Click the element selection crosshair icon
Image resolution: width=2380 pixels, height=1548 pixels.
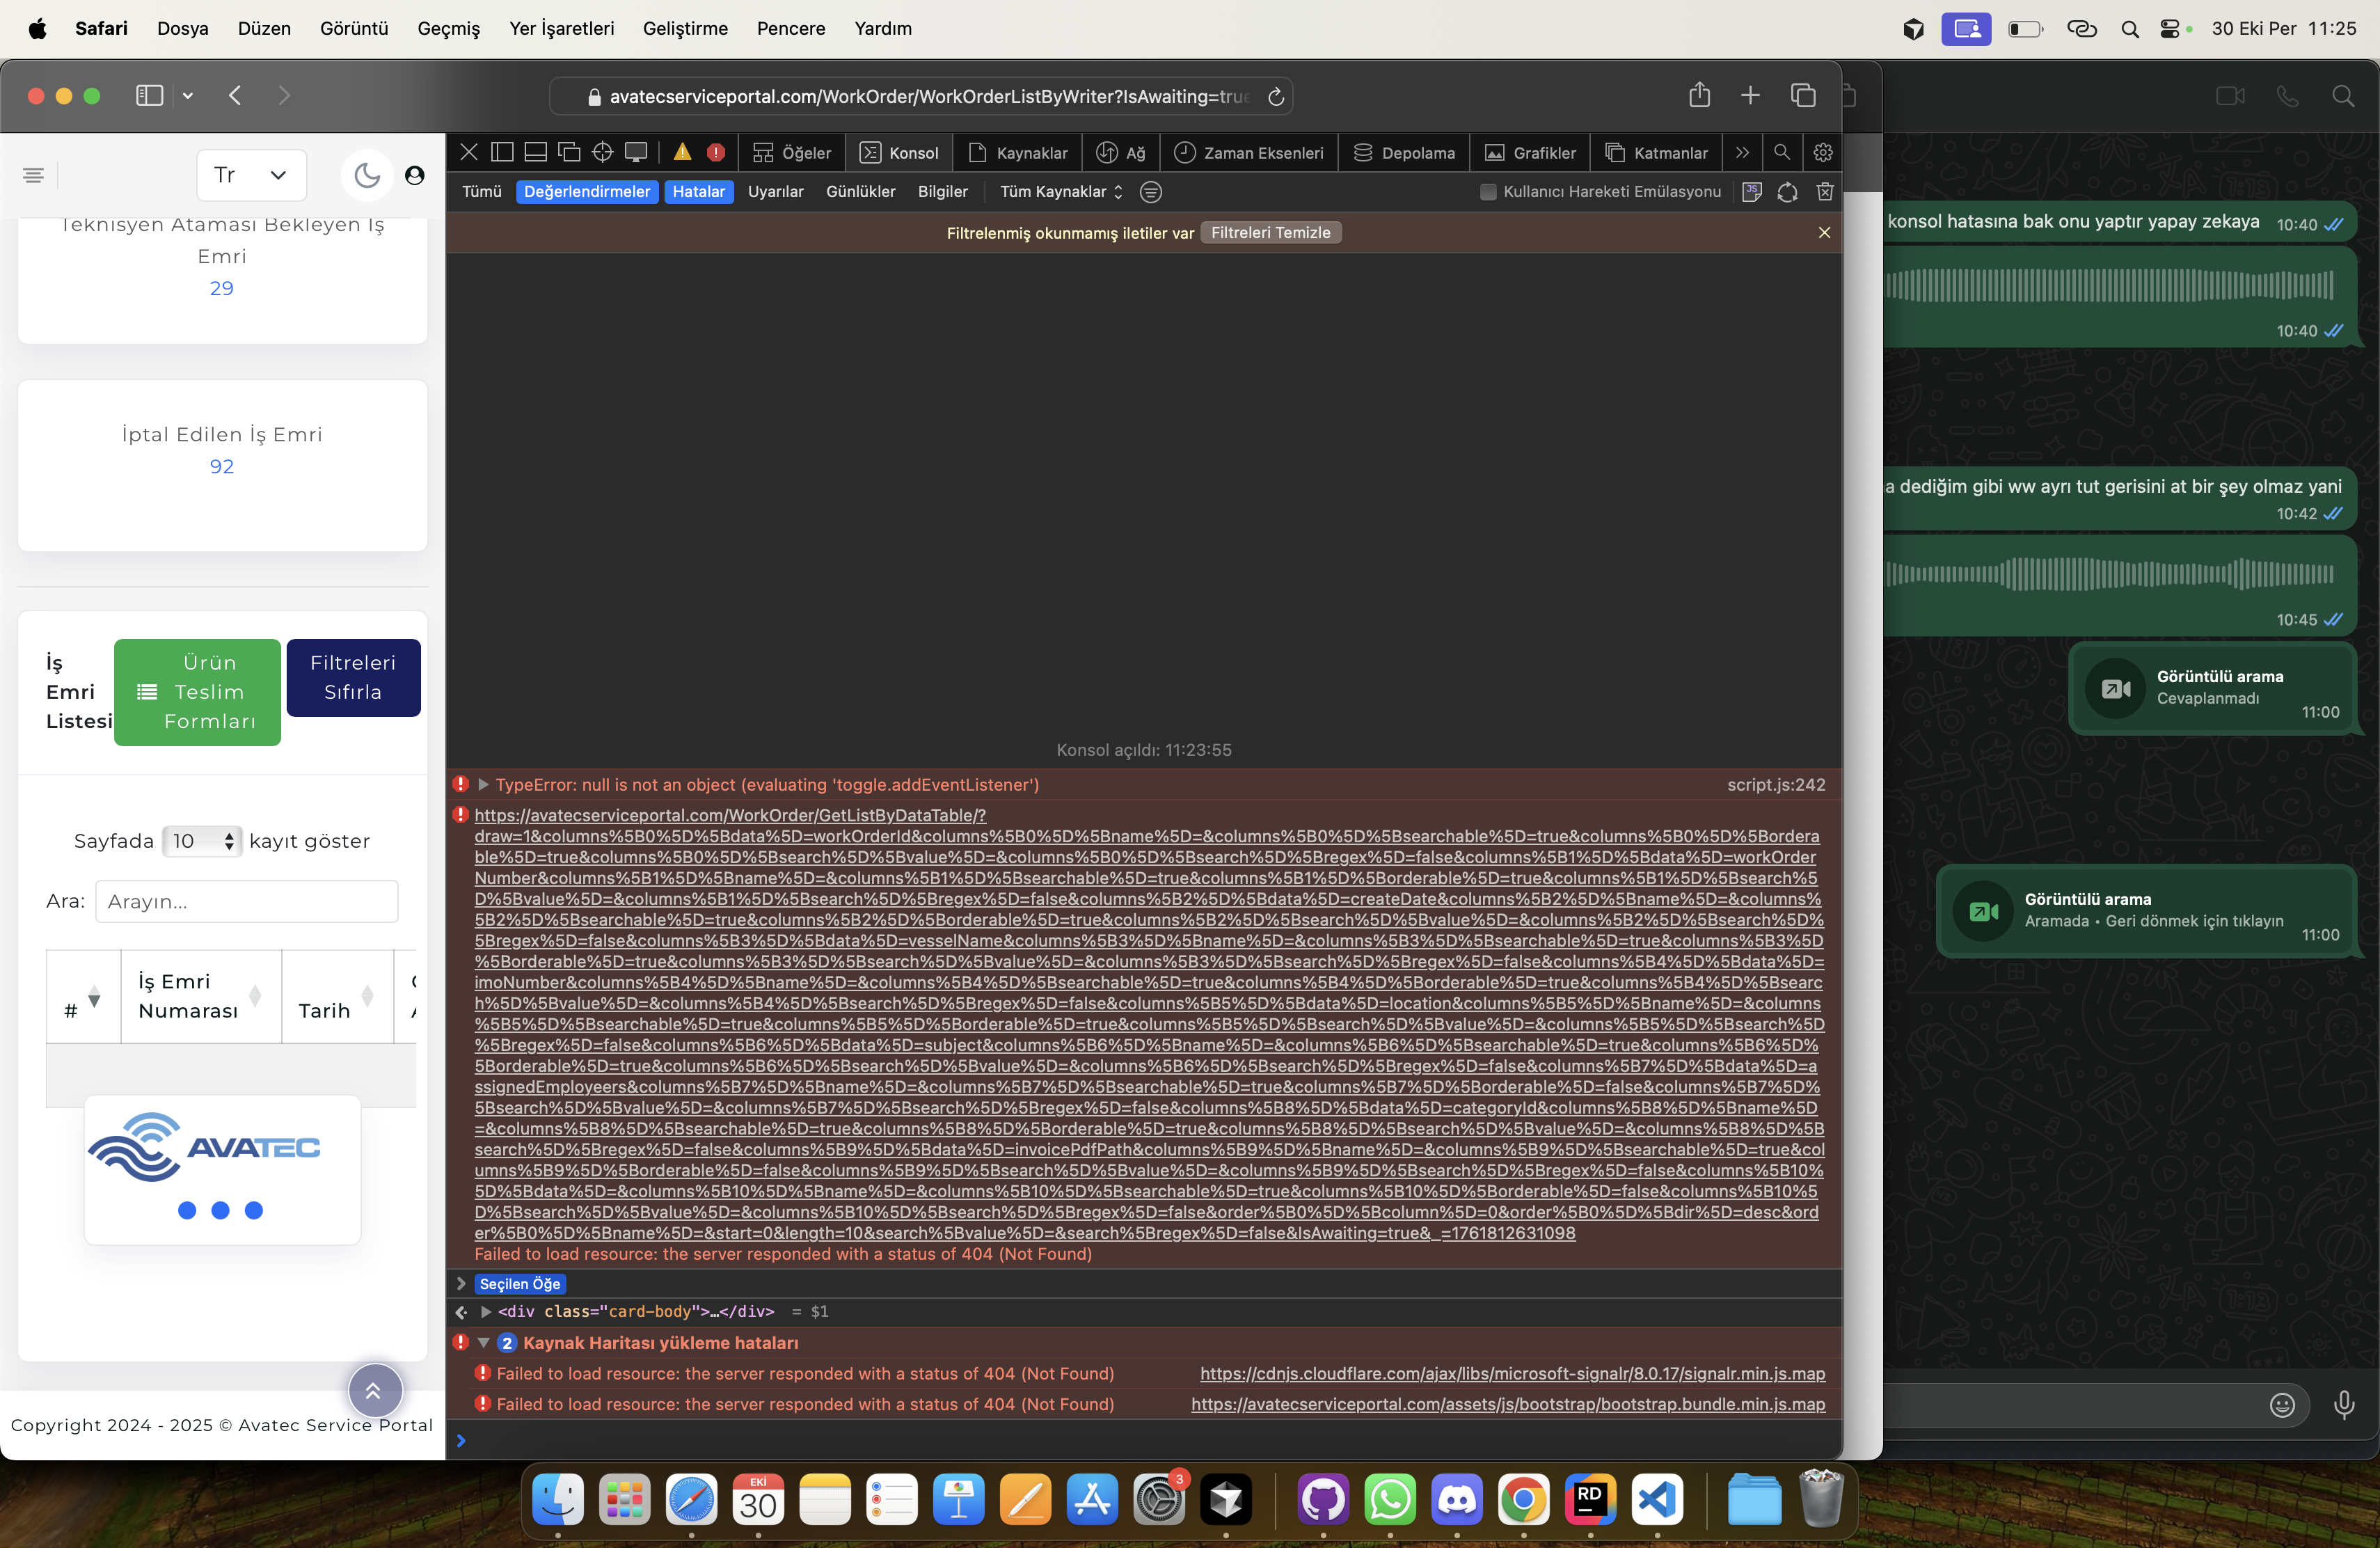pos(602,152)
